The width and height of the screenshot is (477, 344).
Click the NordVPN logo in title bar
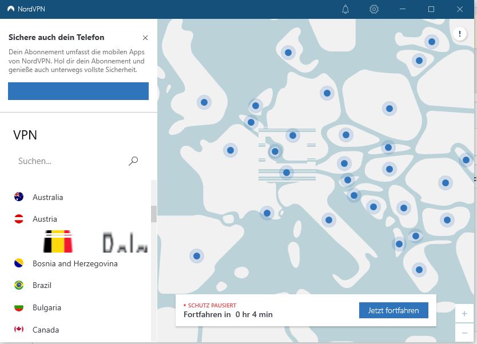(11, 9)
